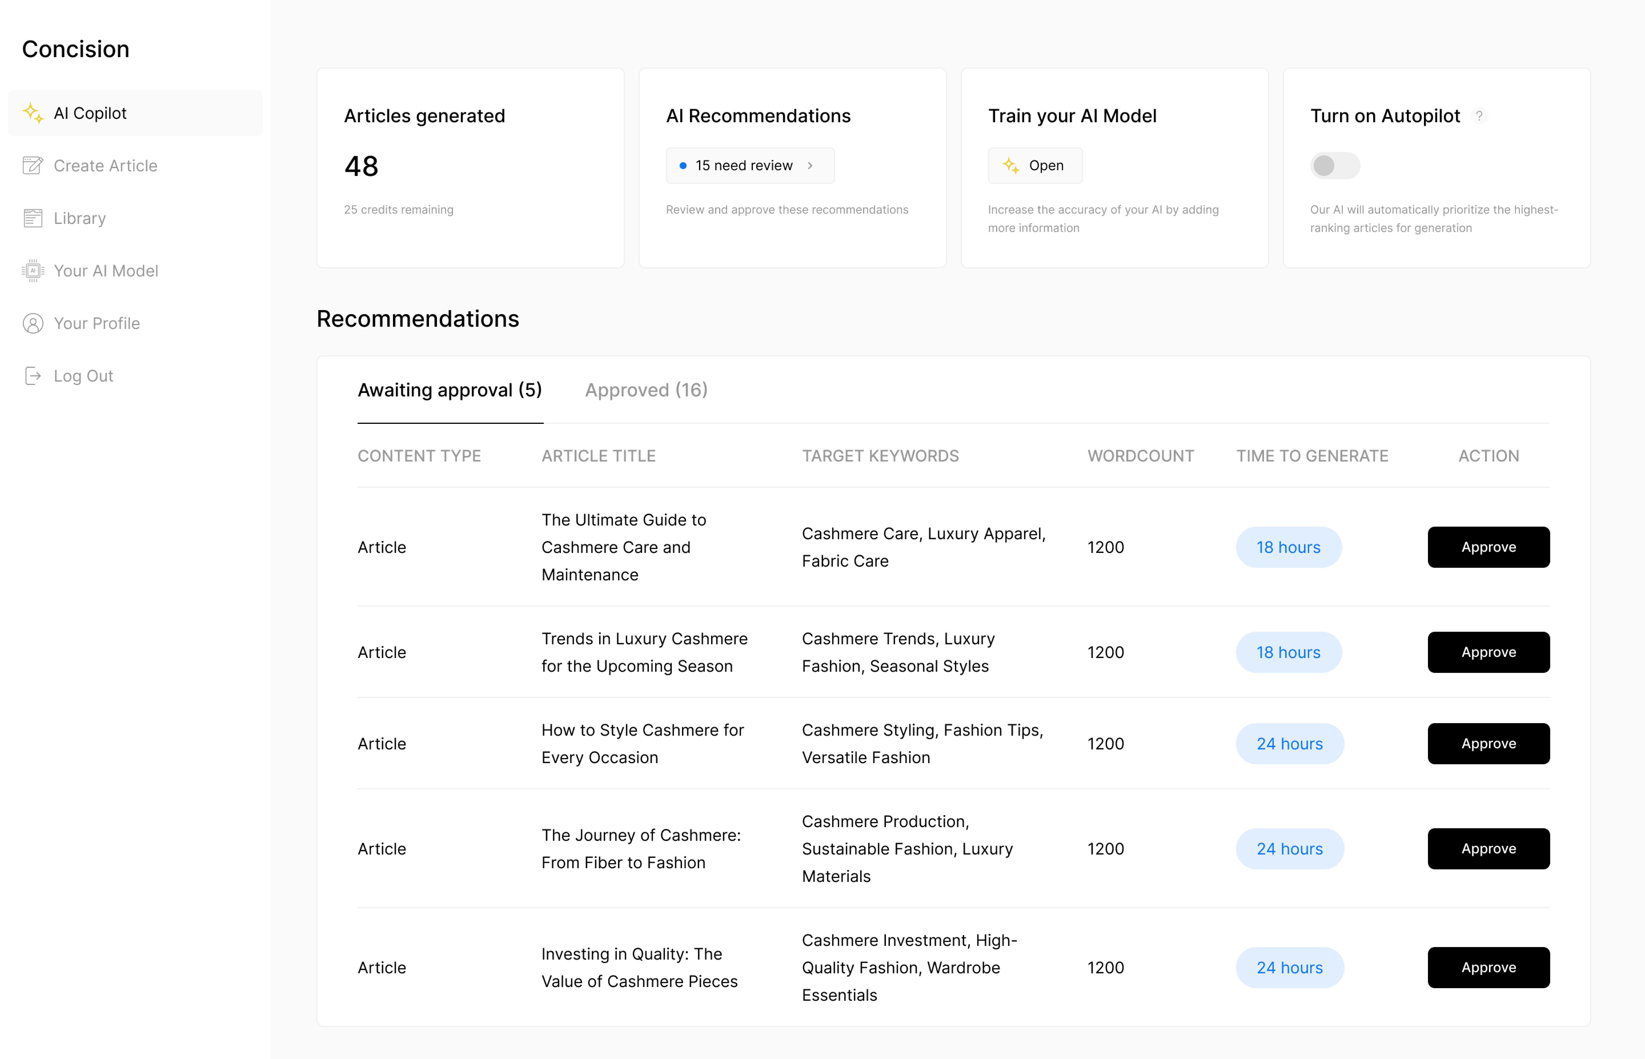Click the TIME TO GENERATE column header
This screenshot has height=1059, width=1645.
click(x=1312, y=456)
